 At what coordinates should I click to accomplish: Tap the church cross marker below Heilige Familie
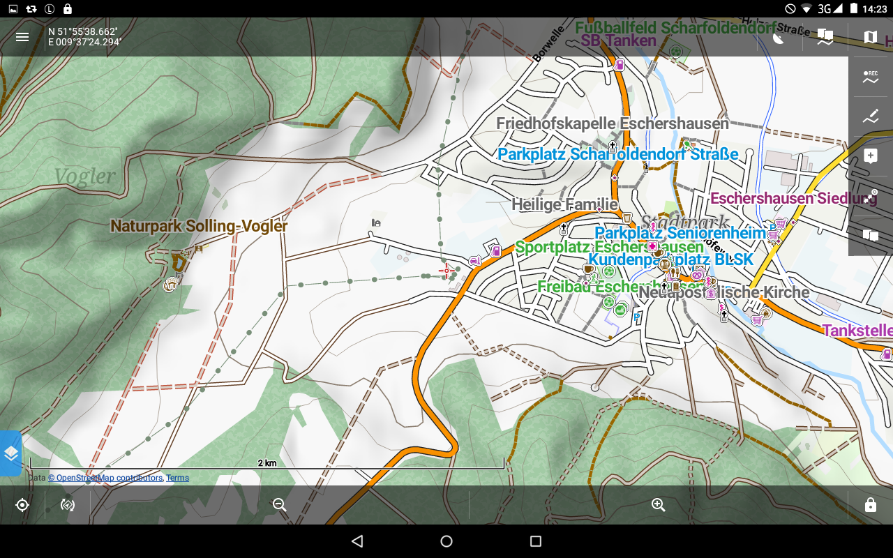[564, 228]
